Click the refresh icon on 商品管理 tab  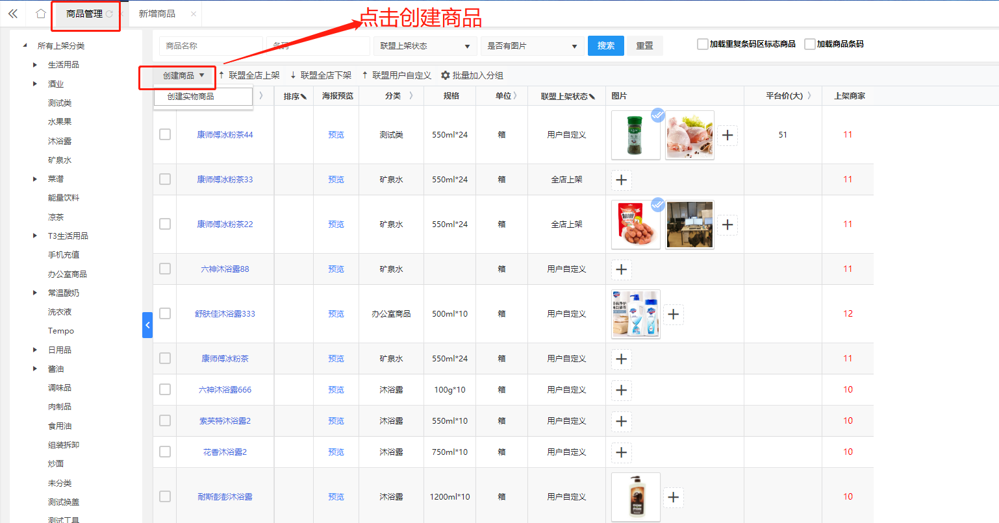coord(109,14)
